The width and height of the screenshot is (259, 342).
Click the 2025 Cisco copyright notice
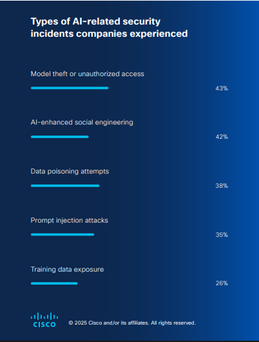(132, 323)
